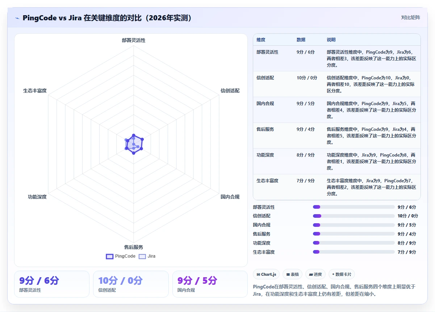Viewport: 435px width, 312px height.
Task: Click the summary paragraph starting PingCode在部署灵活性
Action: pos(334,290)
